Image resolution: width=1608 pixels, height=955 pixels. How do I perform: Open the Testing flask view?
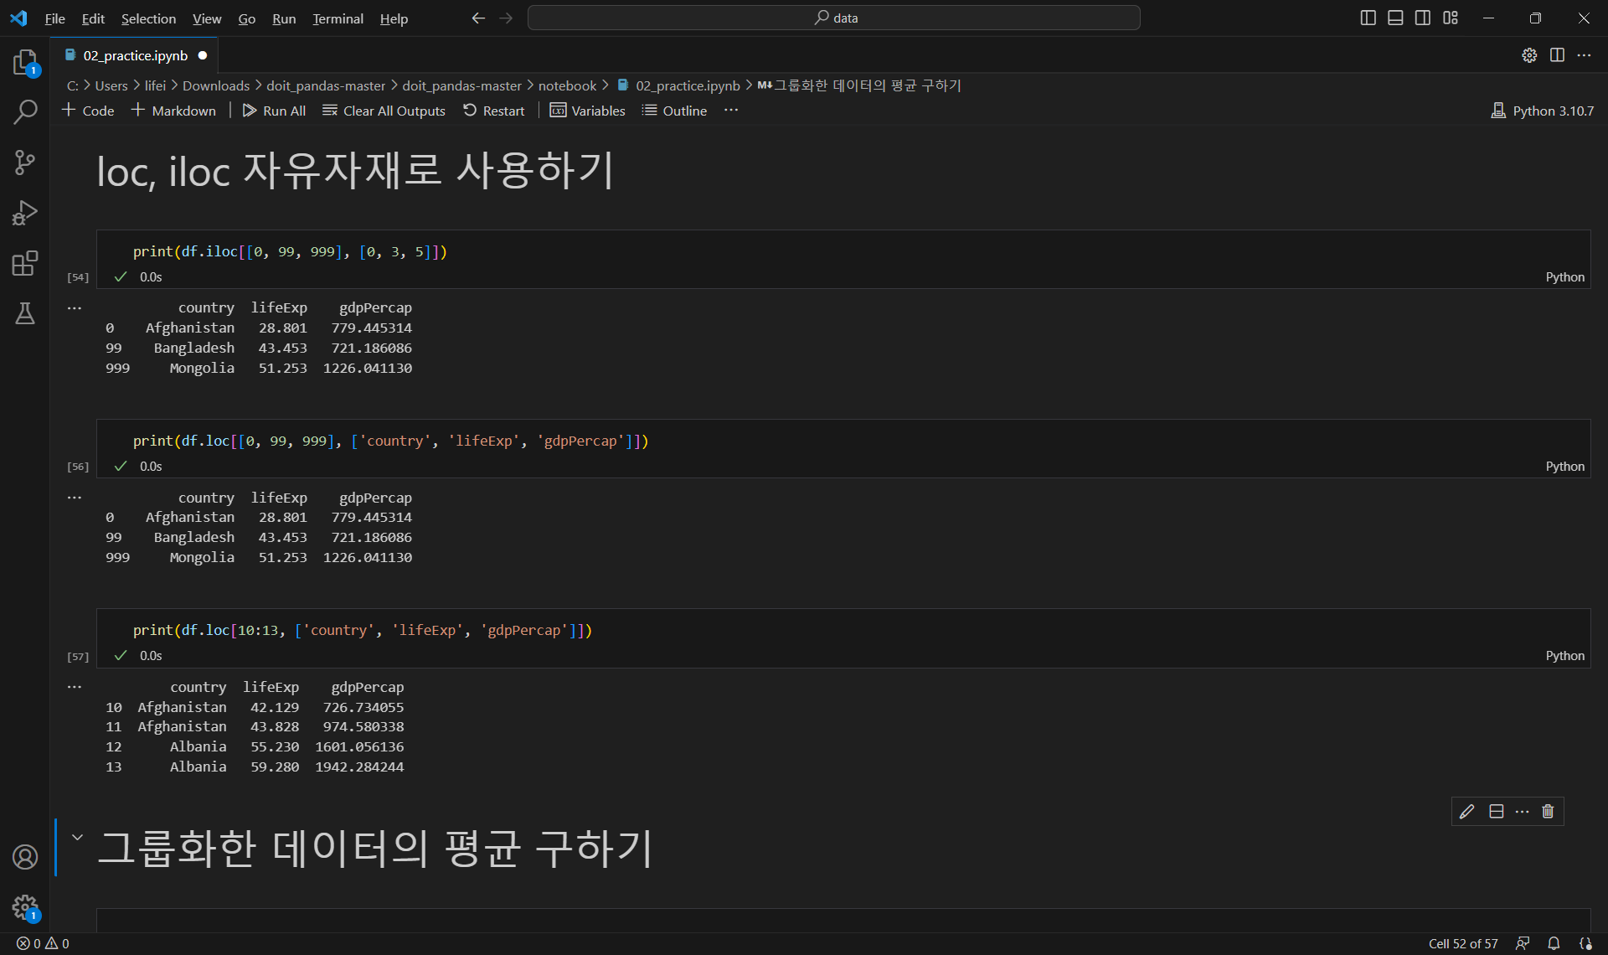click(x=25, y=313)
